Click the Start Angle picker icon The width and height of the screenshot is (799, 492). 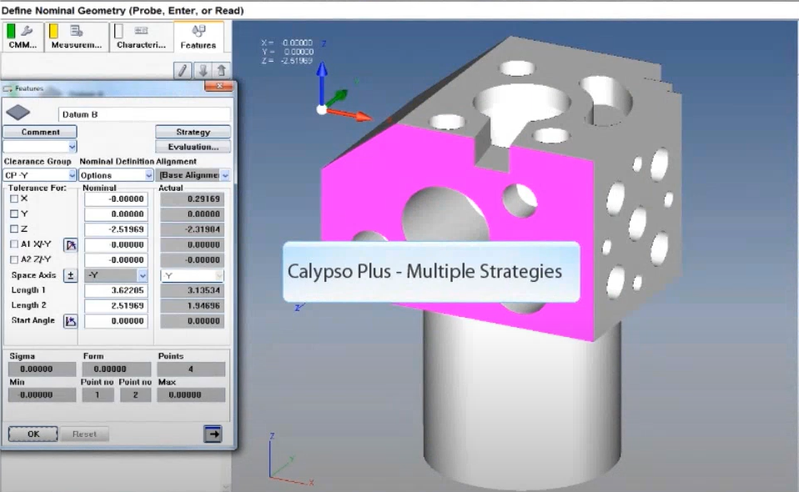(70, 320)
